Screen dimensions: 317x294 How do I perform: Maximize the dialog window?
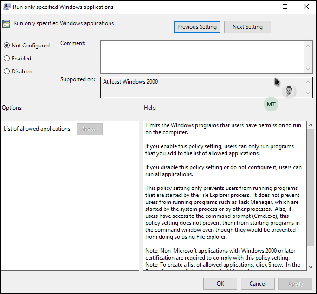coord(285,7)
